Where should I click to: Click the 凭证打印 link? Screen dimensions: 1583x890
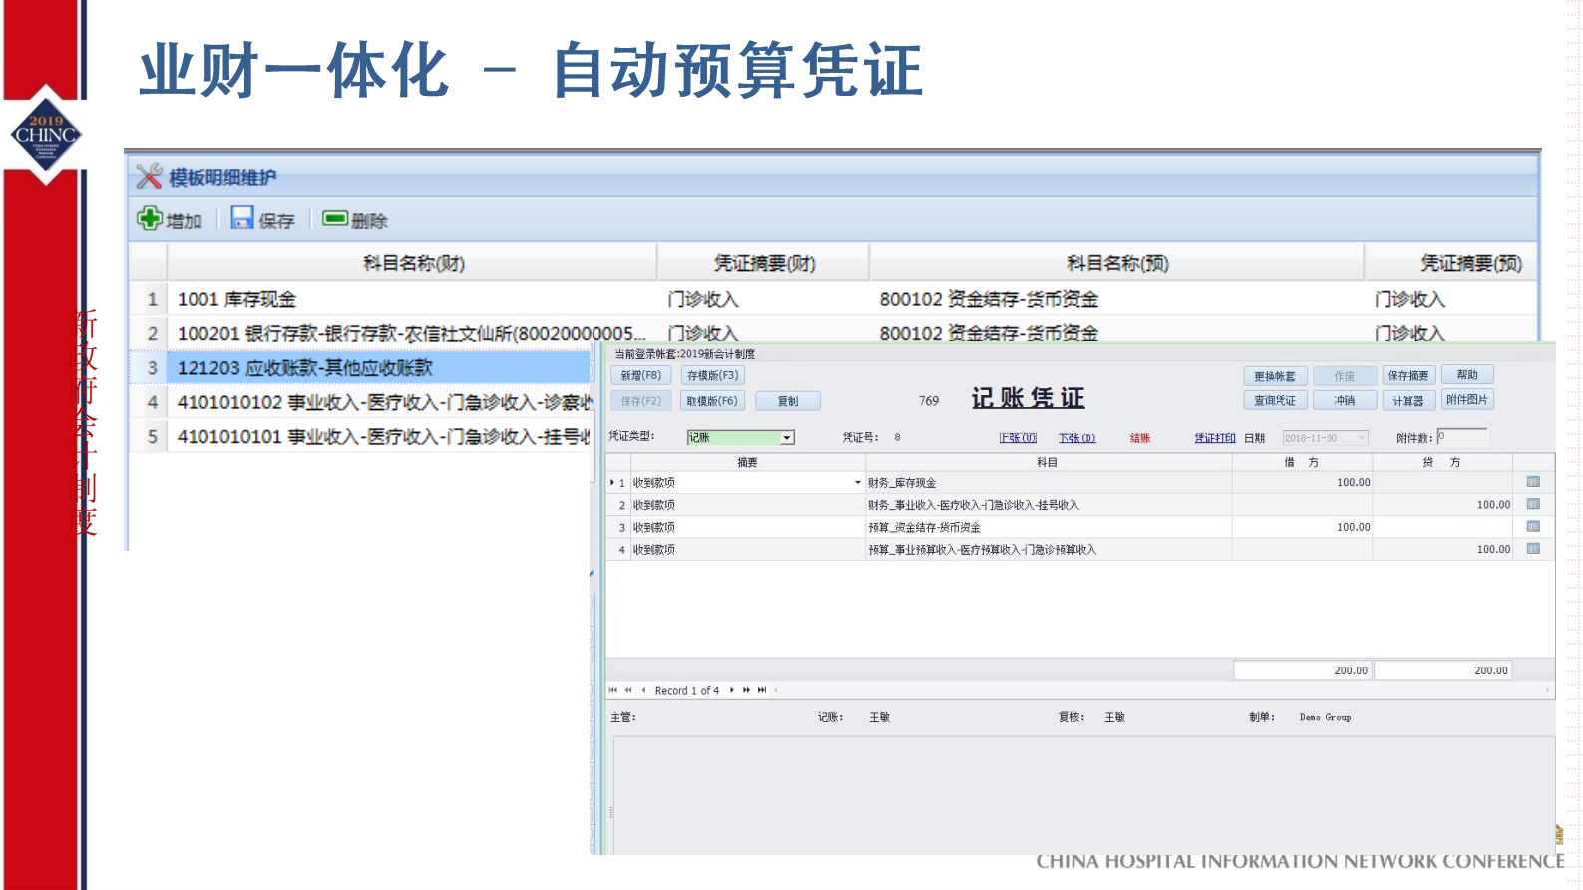click(1215, 438)
